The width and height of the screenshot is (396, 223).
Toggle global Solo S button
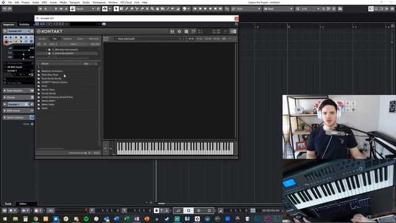[x=45, y=9]
